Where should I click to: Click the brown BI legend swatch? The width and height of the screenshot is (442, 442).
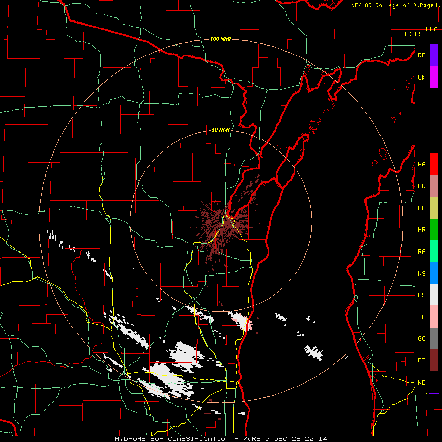coord(434,360)
